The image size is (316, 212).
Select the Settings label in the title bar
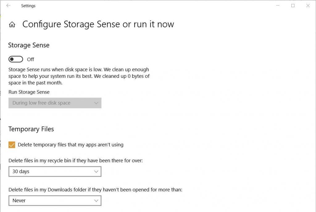28,6
